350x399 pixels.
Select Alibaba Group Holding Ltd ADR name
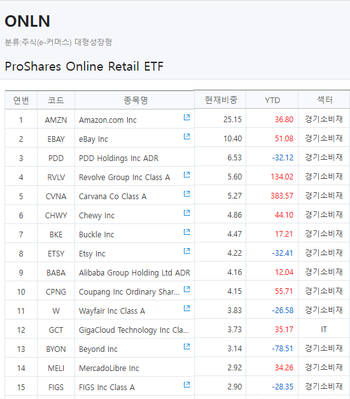(x=134, y=272)
